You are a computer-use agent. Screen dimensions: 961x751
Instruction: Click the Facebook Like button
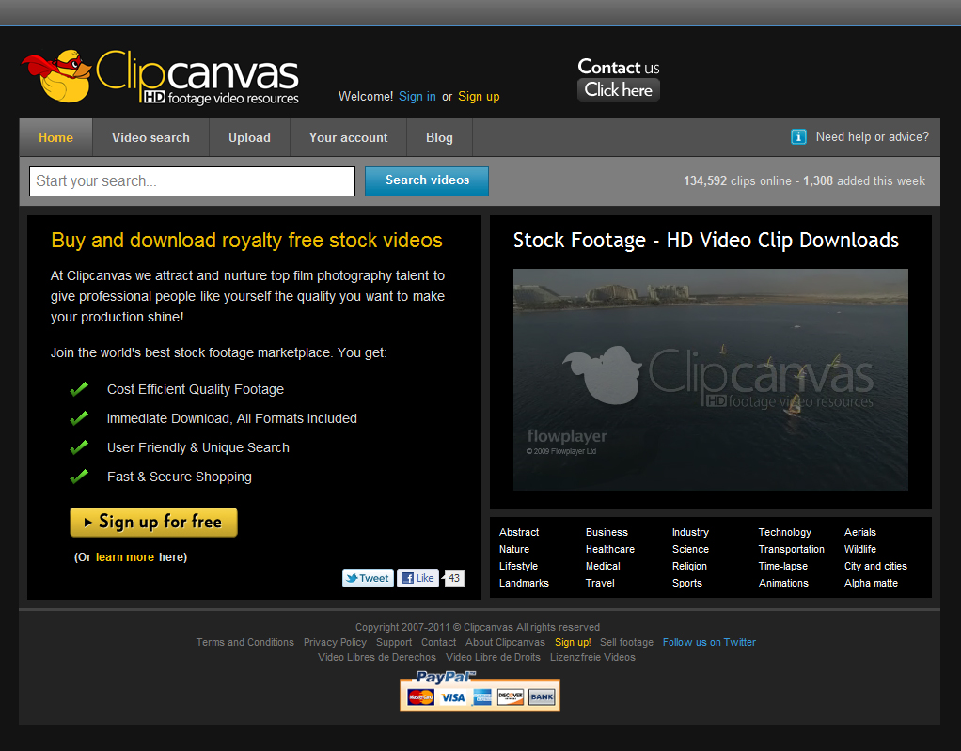tap(418, 578)
